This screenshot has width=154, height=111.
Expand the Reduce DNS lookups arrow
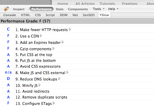[59, 79]
